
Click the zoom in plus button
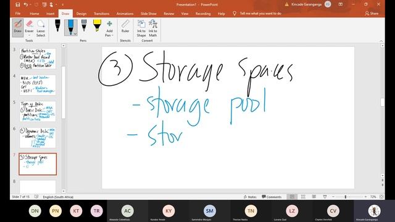coord(365,197)
